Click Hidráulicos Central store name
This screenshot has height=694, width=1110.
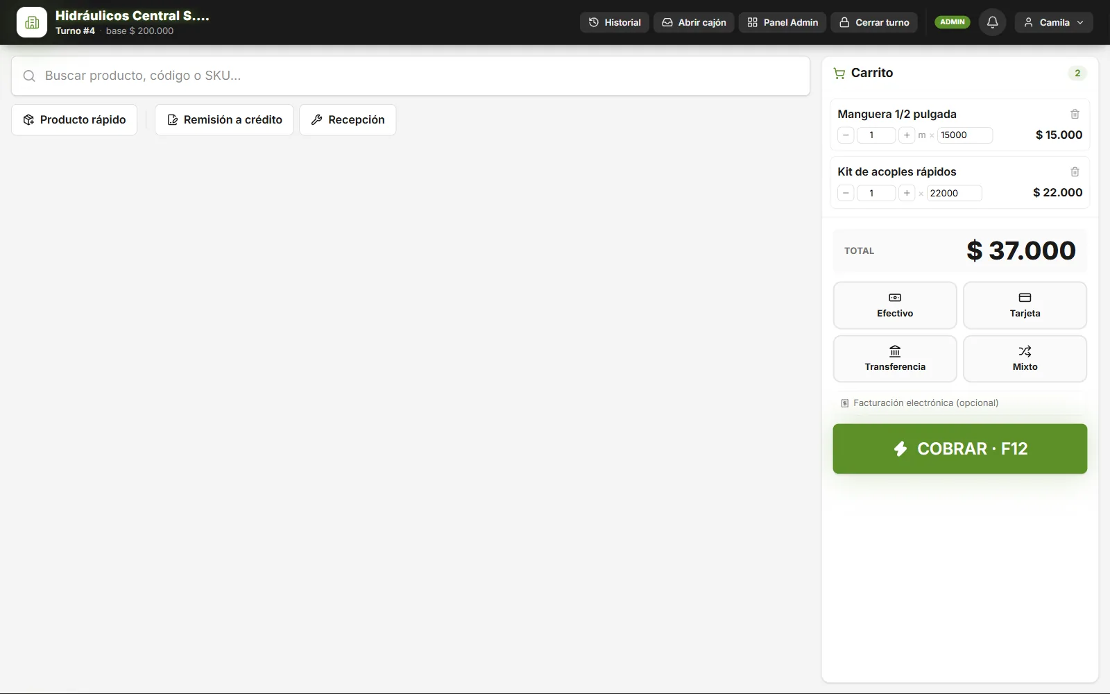(133, 16)
